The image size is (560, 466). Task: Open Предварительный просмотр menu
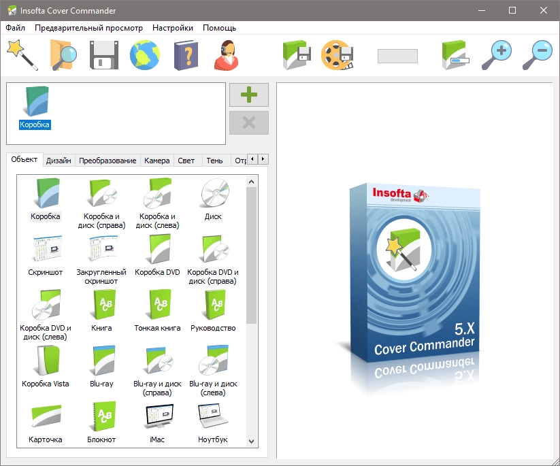(x=88, y=28)
